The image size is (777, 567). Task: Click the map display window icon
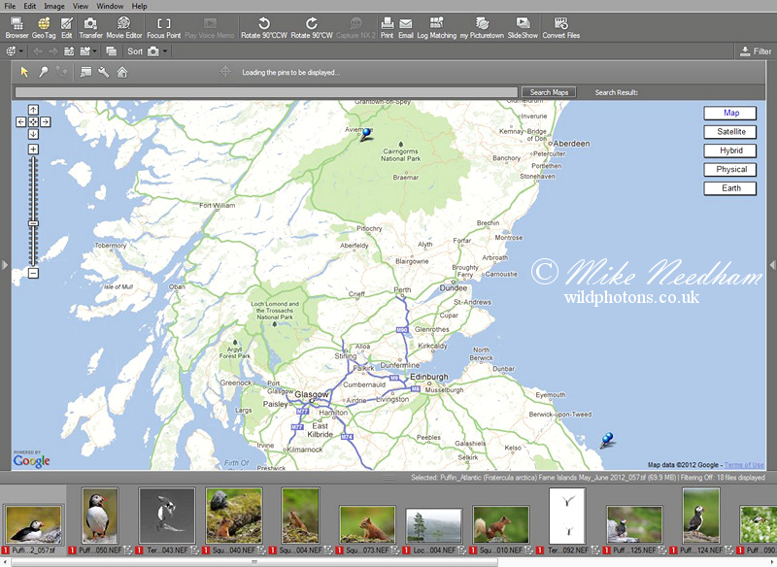85,72
